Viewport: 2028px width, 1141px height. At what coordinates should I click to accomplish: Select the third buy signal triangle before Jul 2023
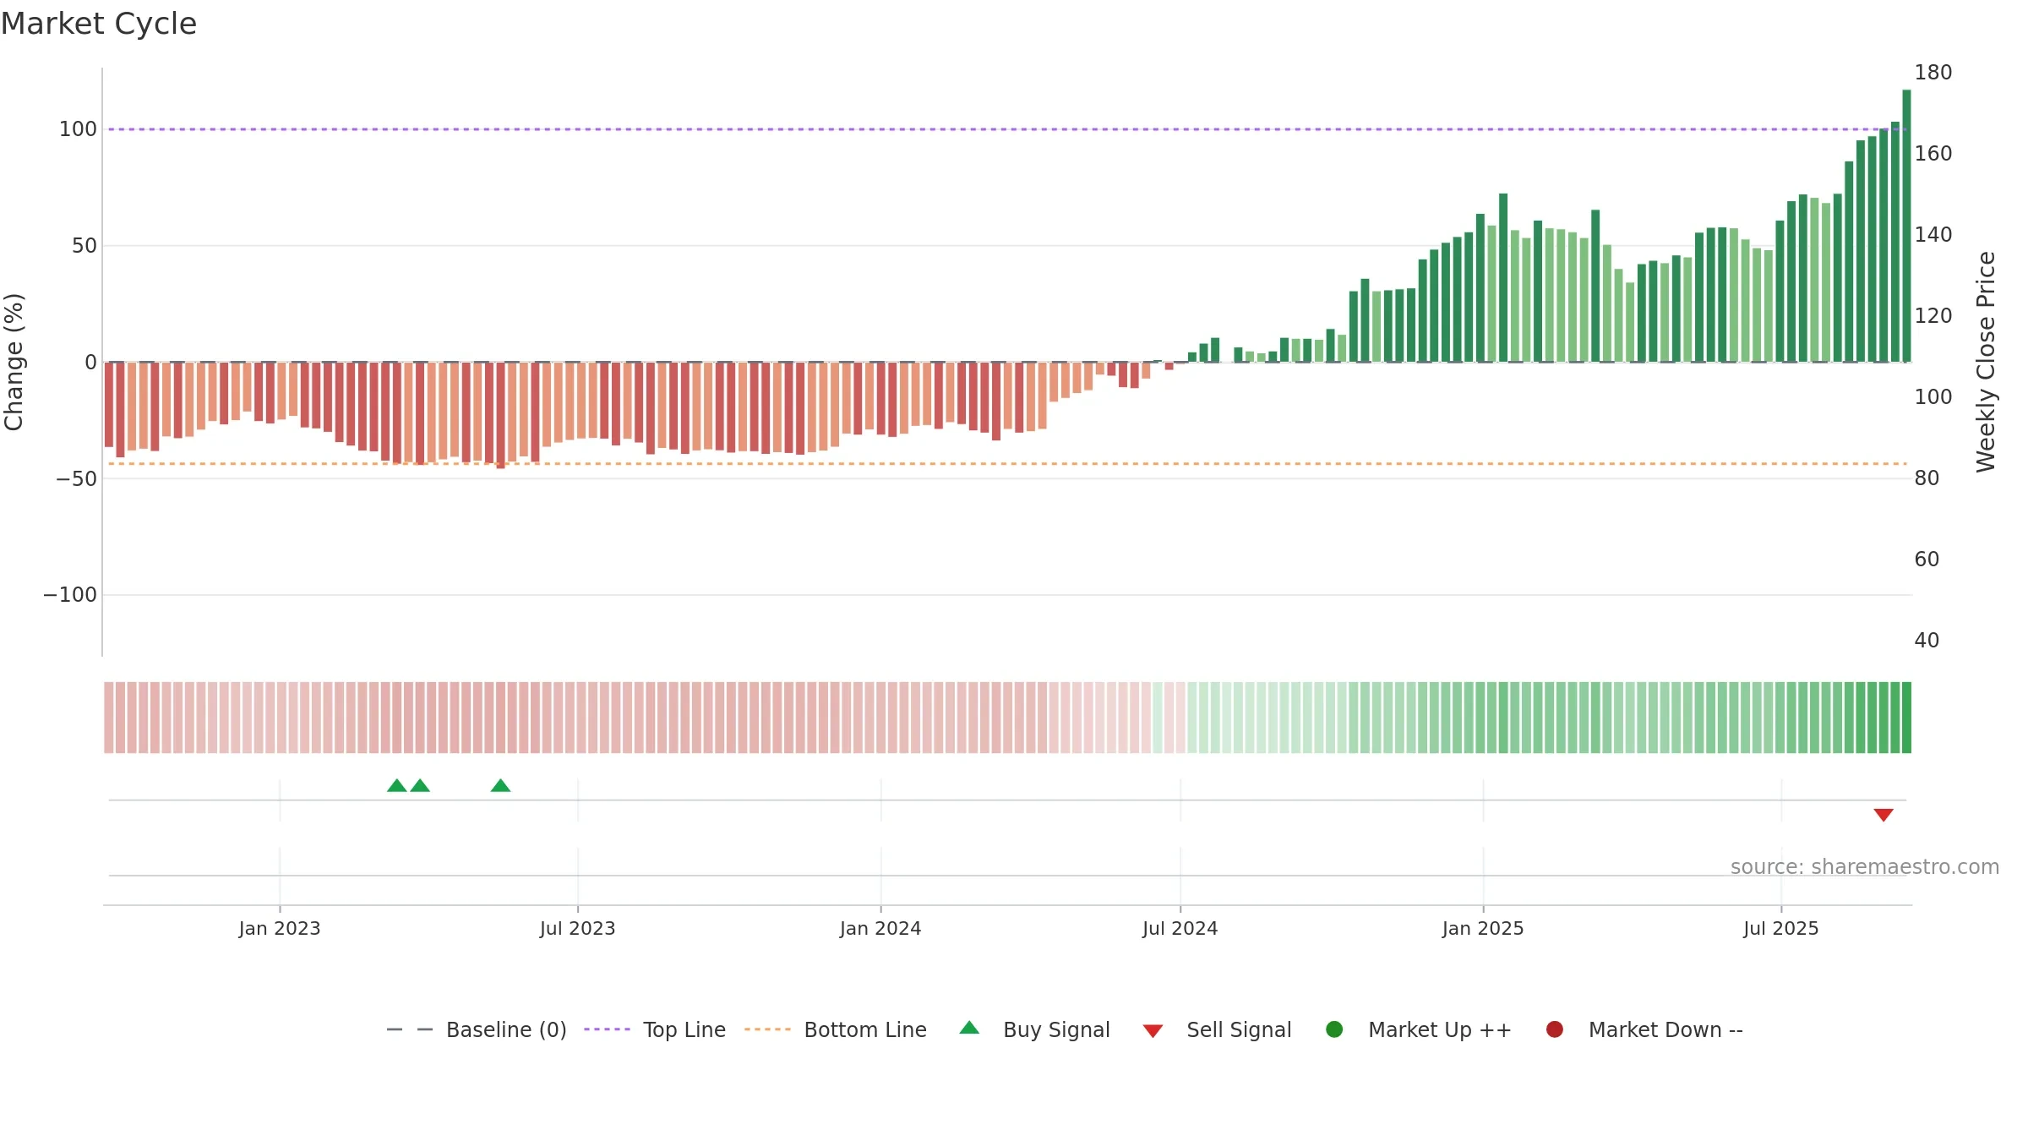[x=500, y=786]
